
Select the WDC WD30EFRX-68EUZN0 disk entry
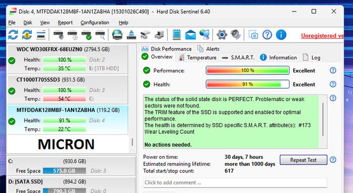point(68,59)
